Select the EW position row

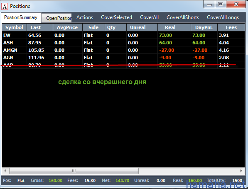pyautogui.click(x=123, y=35)
